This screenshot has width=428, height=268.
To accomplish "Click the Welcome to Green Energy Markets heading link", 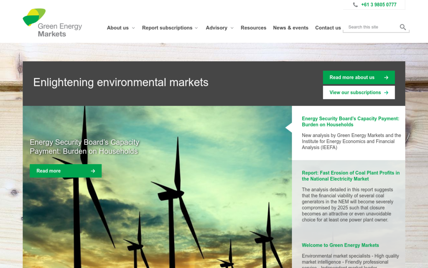I will click(340, 245).
